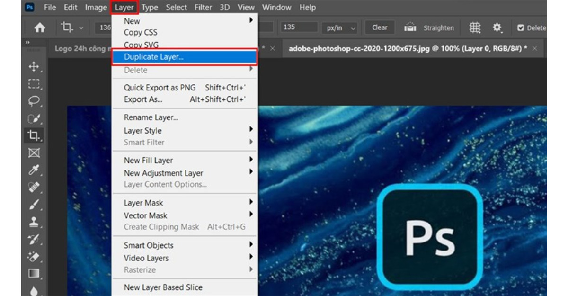Select the Quick Selection tool
568x296 pixels.
click(34, 118)
